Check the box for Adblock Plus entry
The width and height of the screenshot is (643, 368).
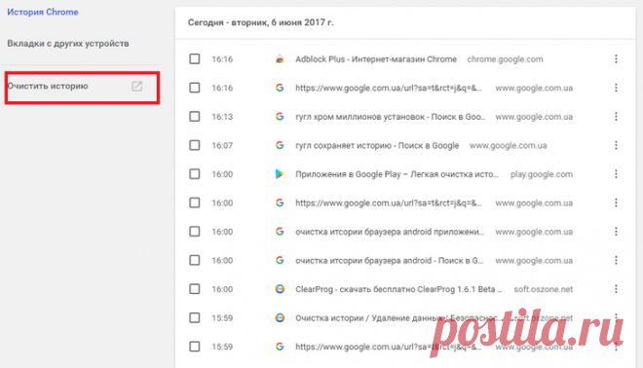point(195,59)
